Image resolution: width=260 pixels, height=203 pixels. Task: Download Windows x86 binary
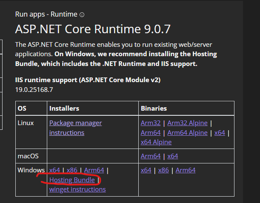[163, 170]
